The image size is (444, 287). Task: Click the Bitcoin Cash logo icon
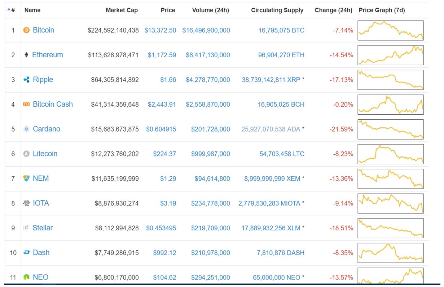pos(26,104)
